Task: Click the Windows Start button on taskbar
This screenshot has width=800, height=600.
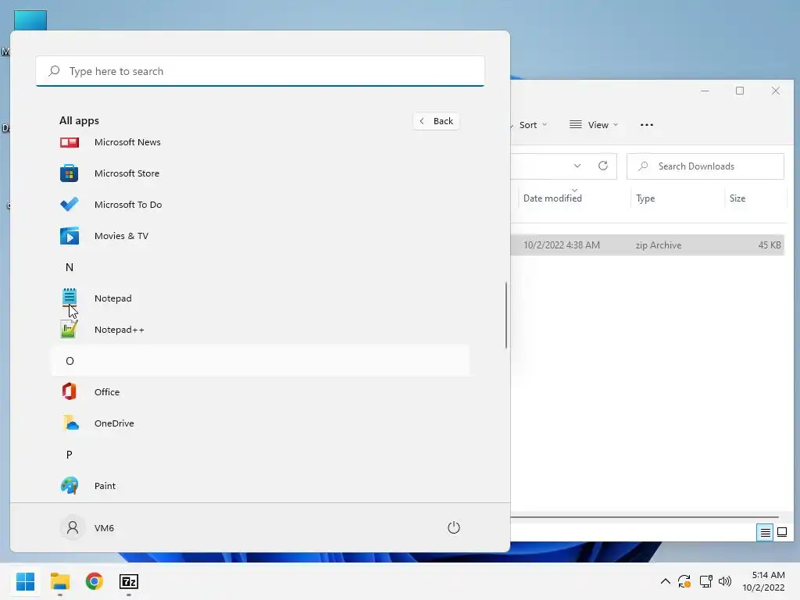Action: pyautogui.click(x=25, y=581)
